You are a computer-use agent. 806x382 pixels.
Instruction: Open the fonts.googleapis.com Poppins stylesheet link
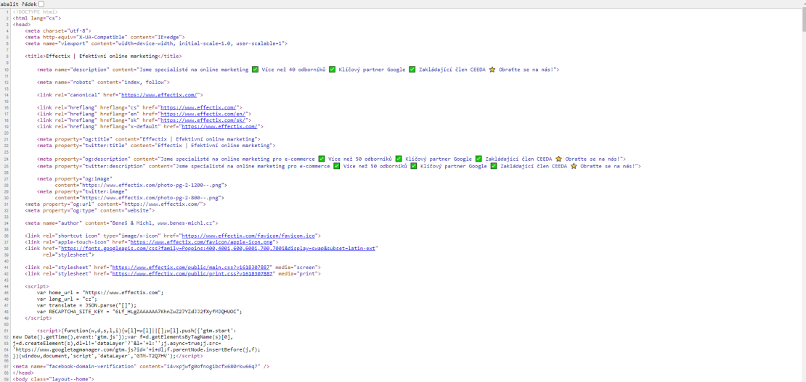[219, 249]
